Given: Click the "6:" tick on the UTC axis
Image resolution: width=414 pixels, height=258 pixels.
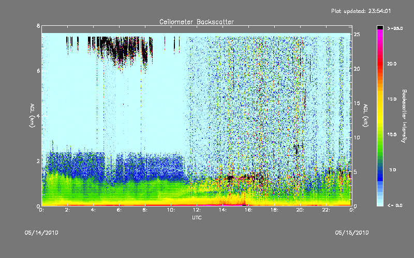Looking at the screenshot, I should pyautogui.click(x=119, y=210).
